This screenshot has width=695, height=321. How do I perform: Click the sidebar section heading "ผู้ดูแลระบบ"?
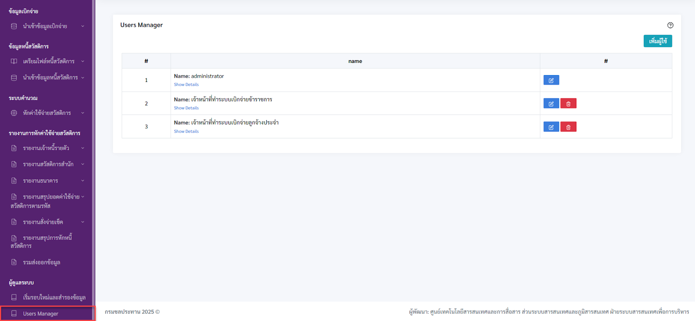click(x=21, y=282)
